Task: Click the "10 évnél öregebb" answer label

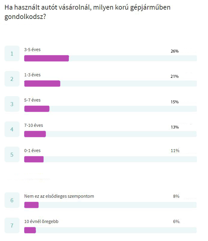Action: [41, 221]
